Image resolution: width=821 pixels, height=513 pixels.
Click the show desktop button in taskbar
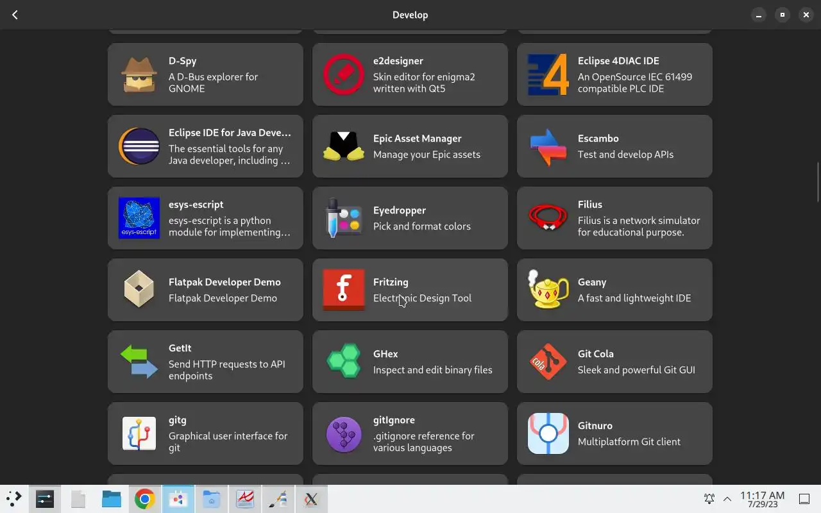pyautogui.click(x=804, y=499)
